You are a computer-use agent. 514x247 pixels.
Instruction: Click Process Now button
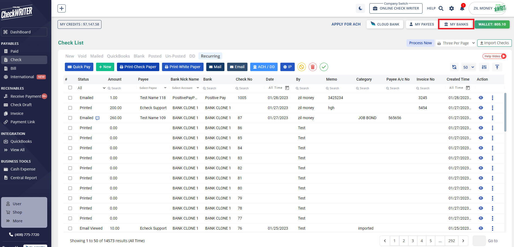[x=420, y=43]
